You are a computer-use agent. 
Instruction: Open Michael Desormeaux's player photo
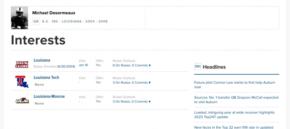(x=20, y=18)
